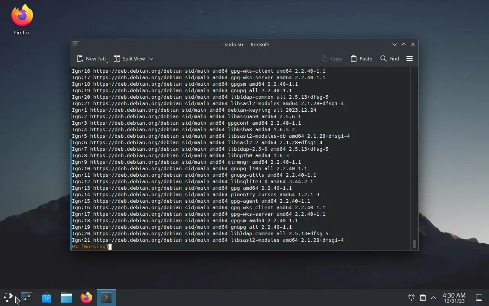This screenshot has height=306, width=489.
Task: Click the line with libnpth0 amd64 1.6-3
Action: click(x=180, y=156)
